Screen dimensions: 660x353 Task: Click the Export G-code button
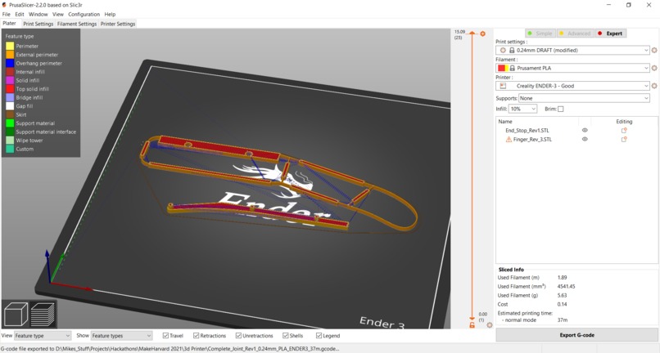click(576, 335)
